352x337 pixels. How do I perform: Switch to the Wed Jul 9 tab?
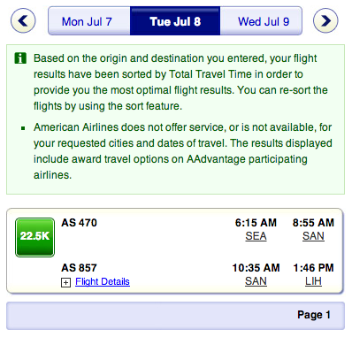click(x=261, y=21)
